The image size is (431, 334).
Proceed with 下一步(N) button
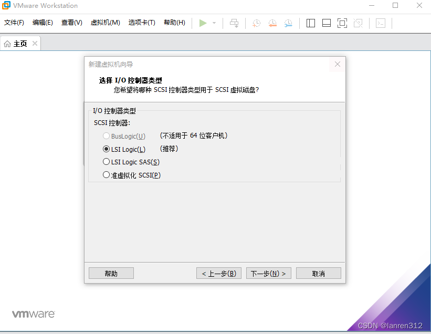click(x=269, y=273)
